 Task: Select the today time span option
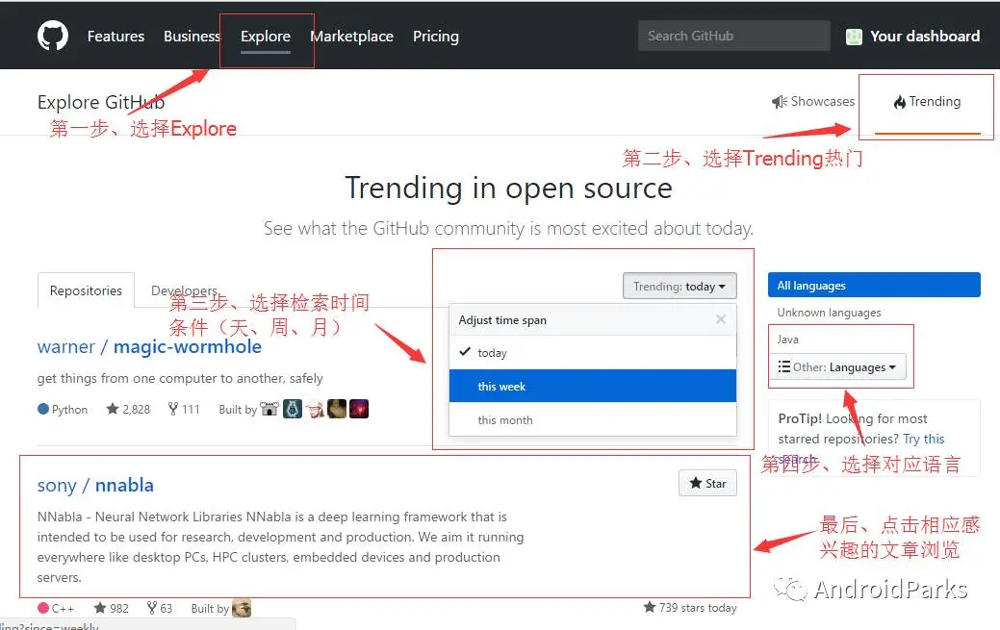pyautogui.click(x=593, y=353)
